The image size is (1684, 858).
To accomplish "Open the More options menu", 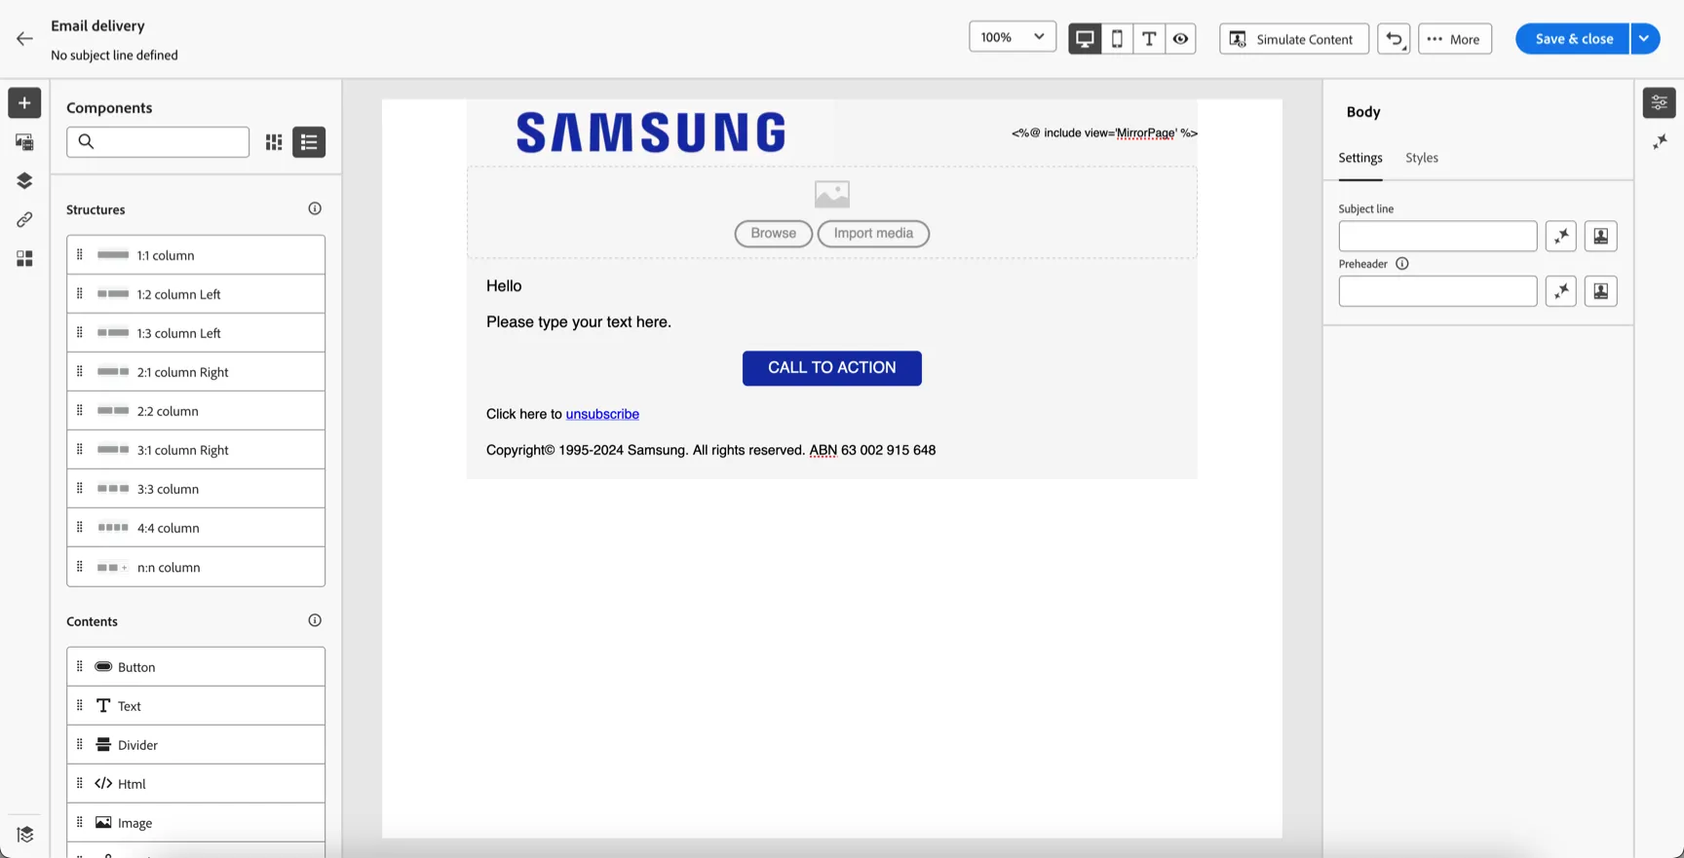I will (x=1455, y=39).
